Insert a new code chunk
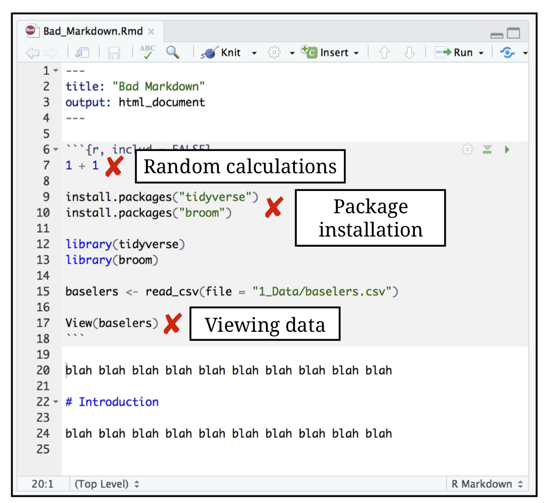This screenshot has height=503, width=546. (325, 52)
